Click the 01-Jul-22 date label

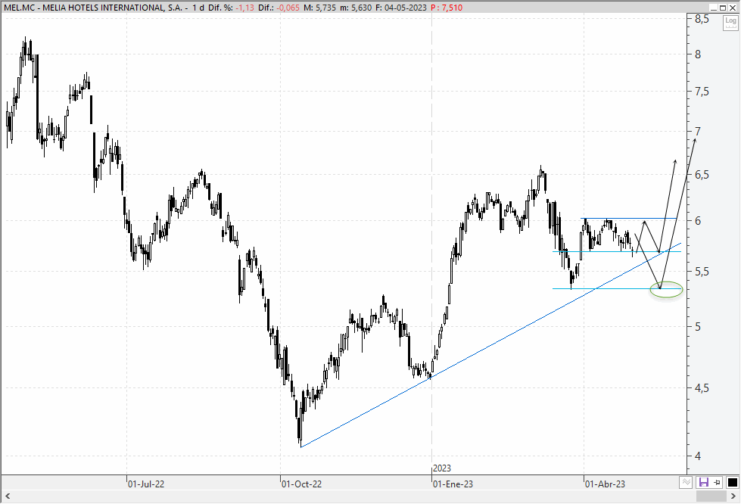[147, 484]
